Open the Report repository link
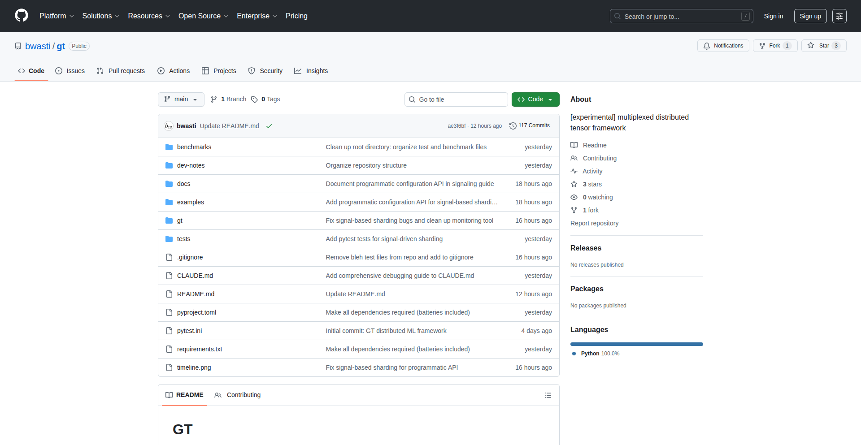The image size is (861, 445). (x=594, y=223)
